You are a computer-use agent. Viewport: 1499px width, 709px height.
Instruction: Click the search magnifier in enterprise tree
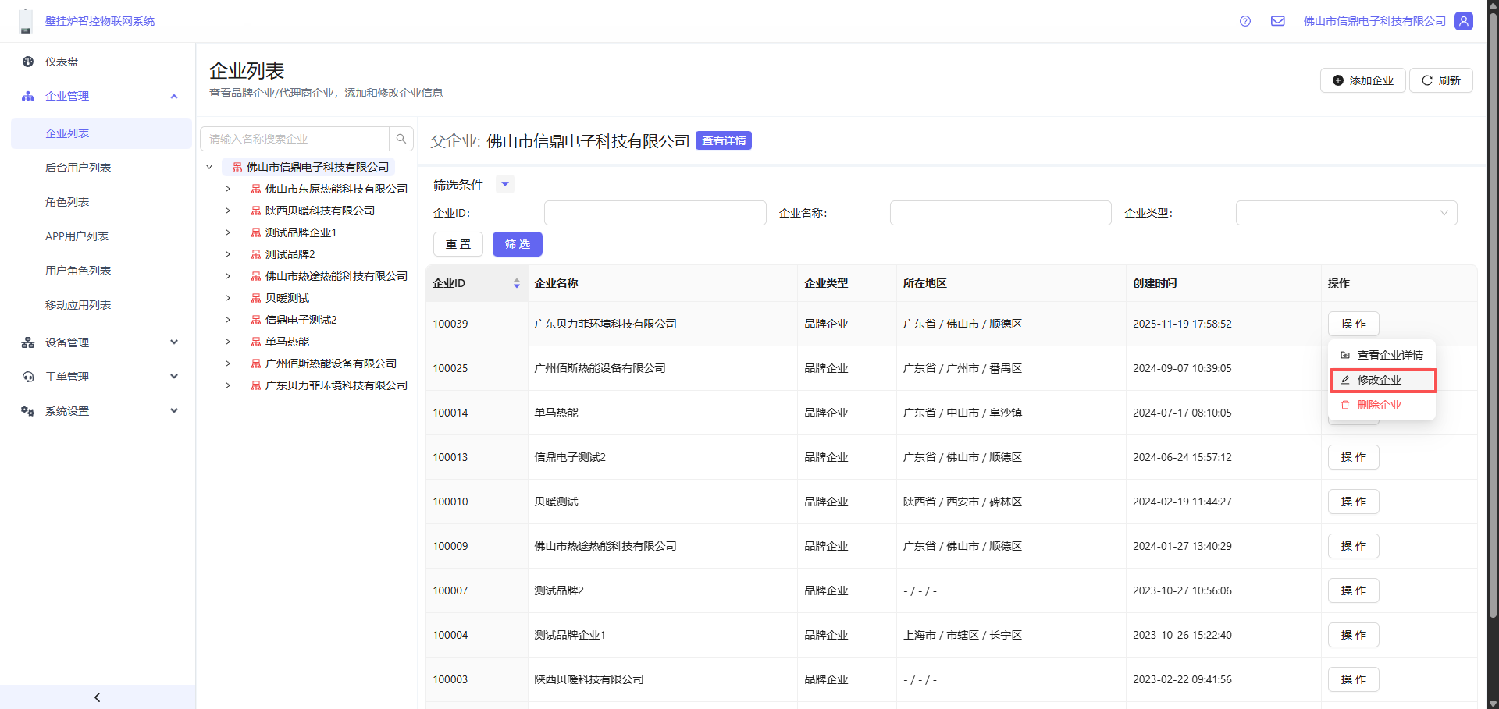(x=401, y=139)
